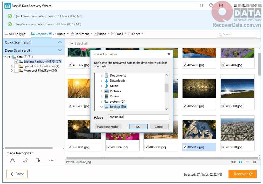Switch to detail panel view icon
This screenshot has width=263, height=184.
click(255, 162)
